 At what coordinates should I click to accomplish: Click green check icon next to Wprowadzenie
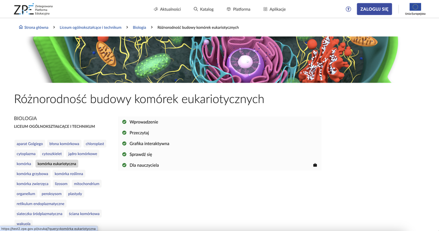[124, 122]
